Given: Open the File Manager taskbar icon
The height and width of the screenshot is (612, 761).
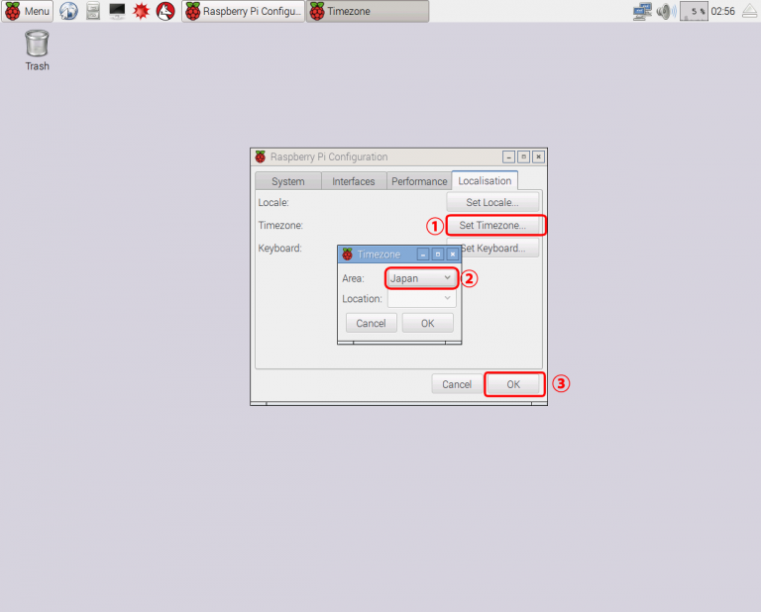Looking at the screenshot, I should (x=93, y=12).
